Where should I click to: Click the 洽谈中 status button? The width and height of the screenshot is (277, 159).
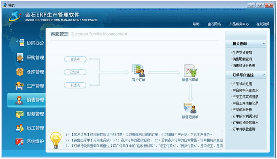(x=75, y=59)
